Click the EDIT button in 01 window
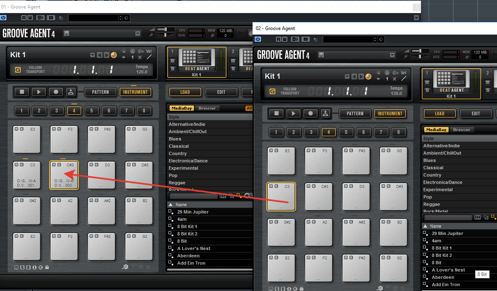The width and height of the screenshot is (497, 291). (x=221, y=92)
